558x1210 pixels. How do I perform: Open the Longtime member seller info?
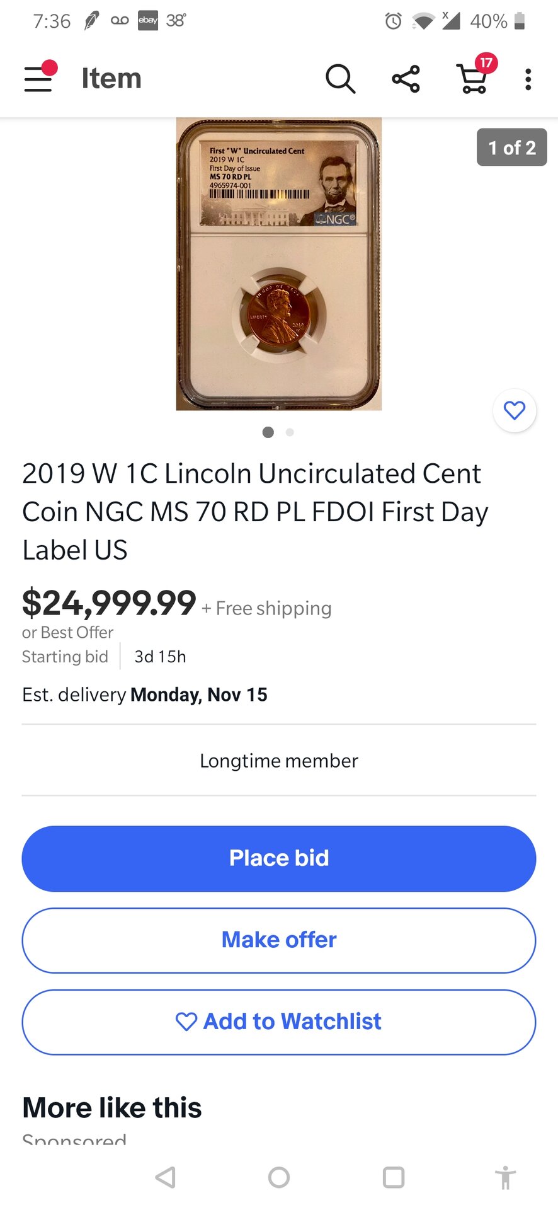[279, 761]
